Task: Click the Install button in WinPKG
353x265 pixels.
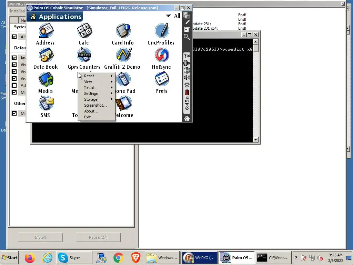Action: 40,237
